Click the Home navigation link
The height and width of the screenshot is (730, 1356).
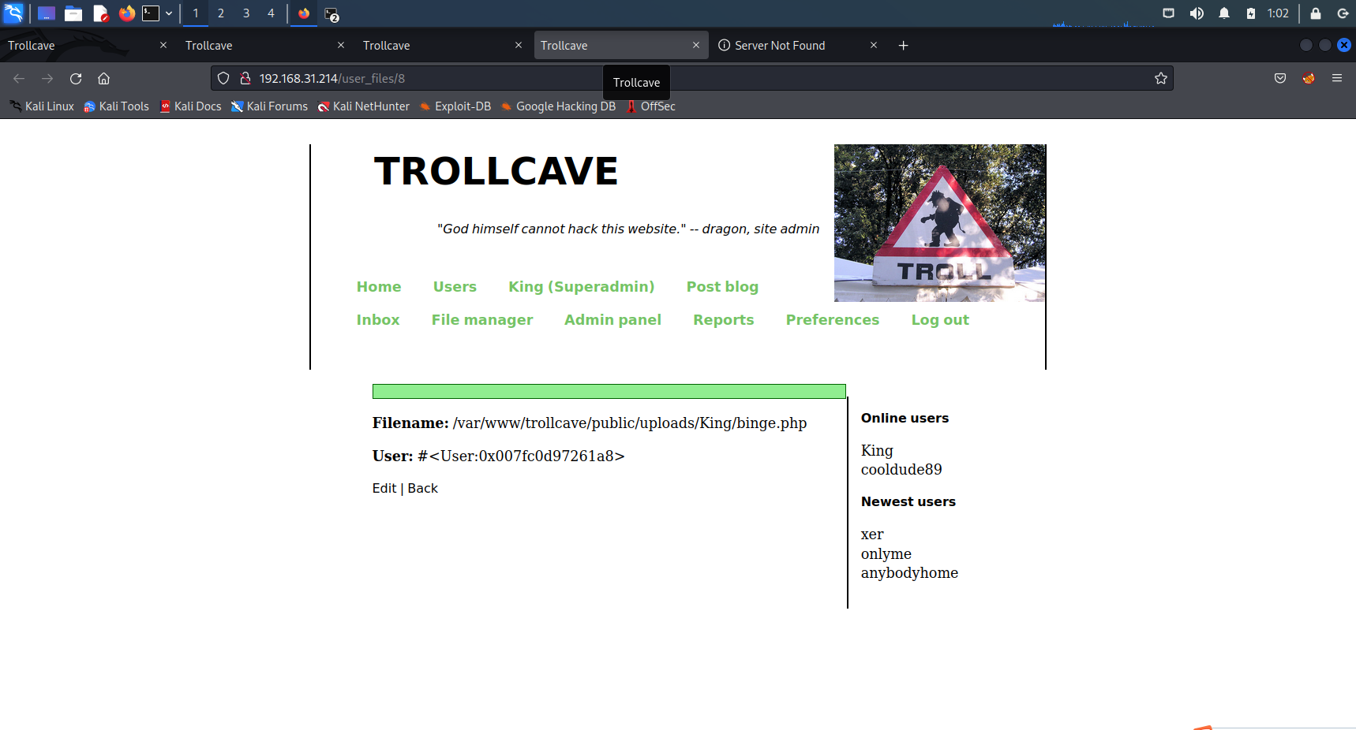coord(379,287)
